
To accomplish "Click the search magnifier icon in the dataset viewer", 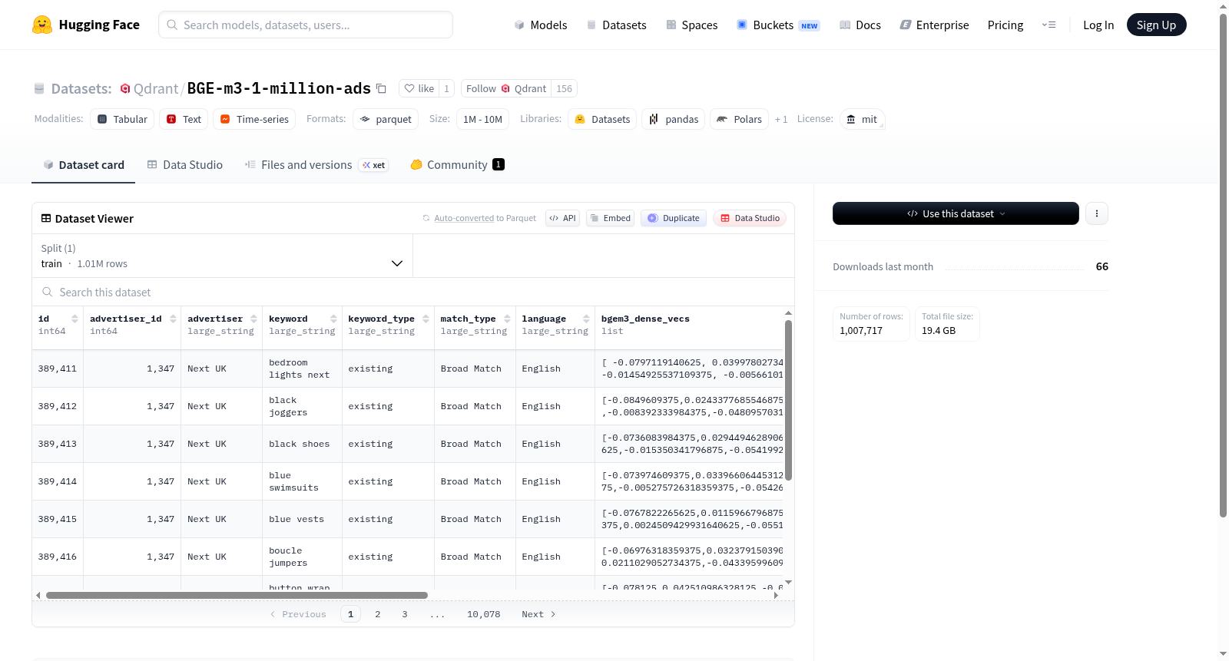I will pos(48,292).
